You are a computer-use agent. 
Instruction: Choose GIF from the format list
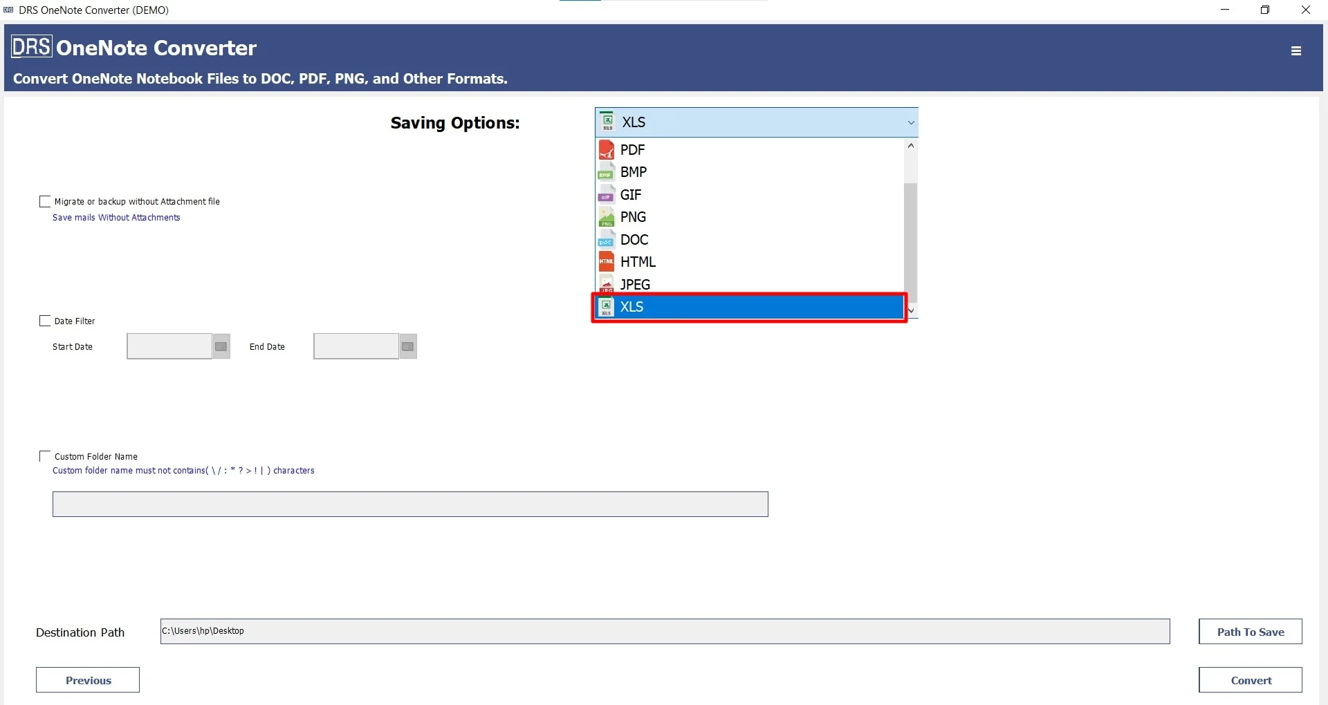750,195
